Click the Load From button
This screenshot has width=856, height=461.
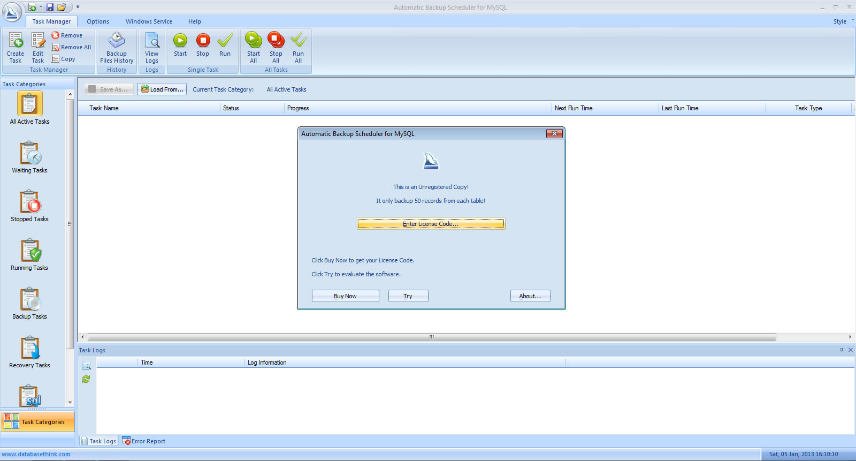pyautogui.click(x=162, y=89)
